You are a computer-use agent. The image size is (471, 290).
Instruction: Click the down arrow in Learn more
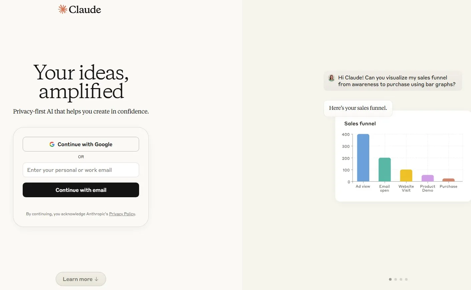[x=96, y=279]
